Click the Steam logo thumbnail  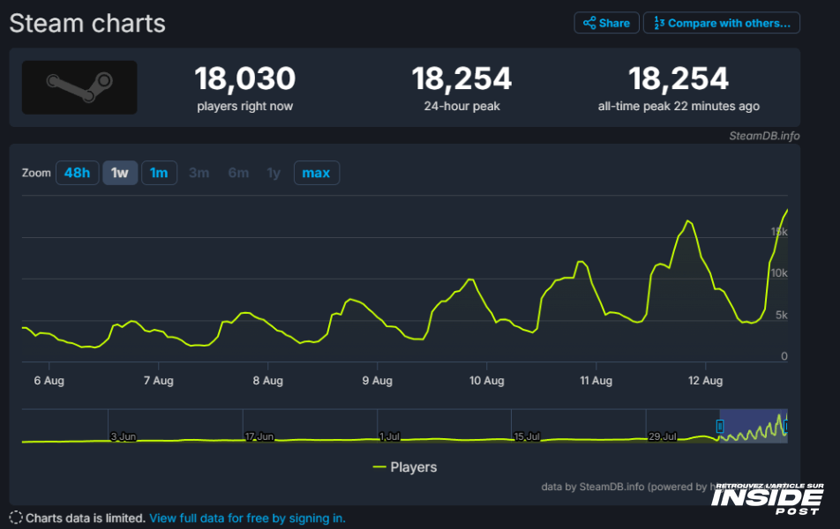tap(79, 87)
